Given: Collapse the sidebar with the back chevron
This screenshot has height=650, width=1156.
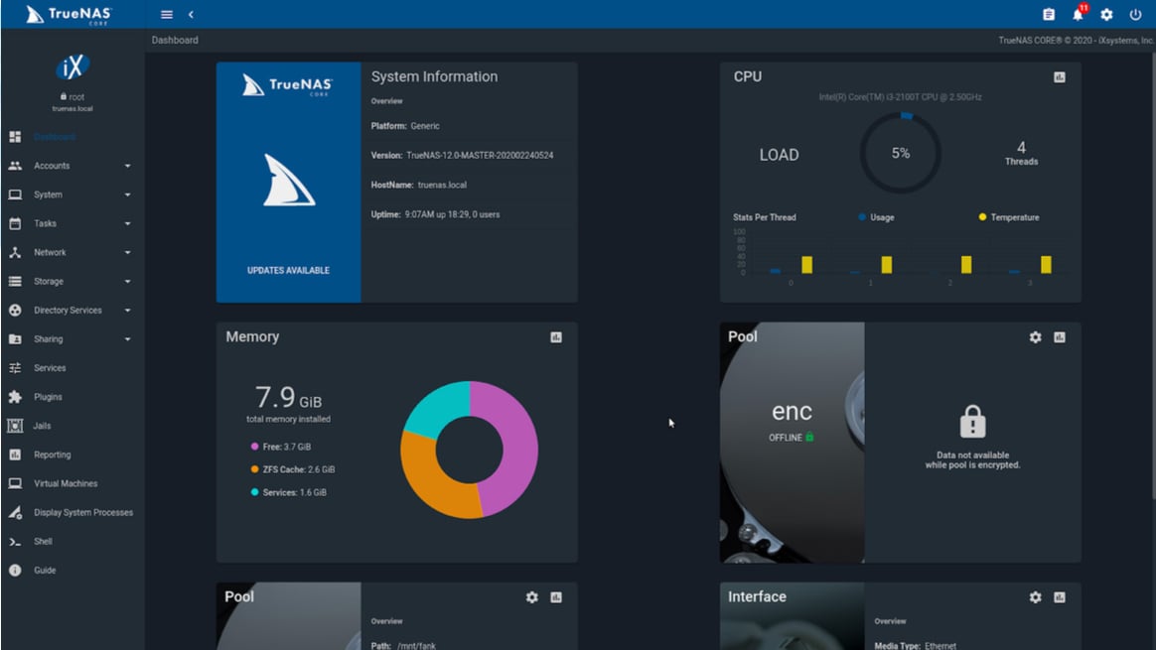Looking at the screenshot, I should point(189,14).
